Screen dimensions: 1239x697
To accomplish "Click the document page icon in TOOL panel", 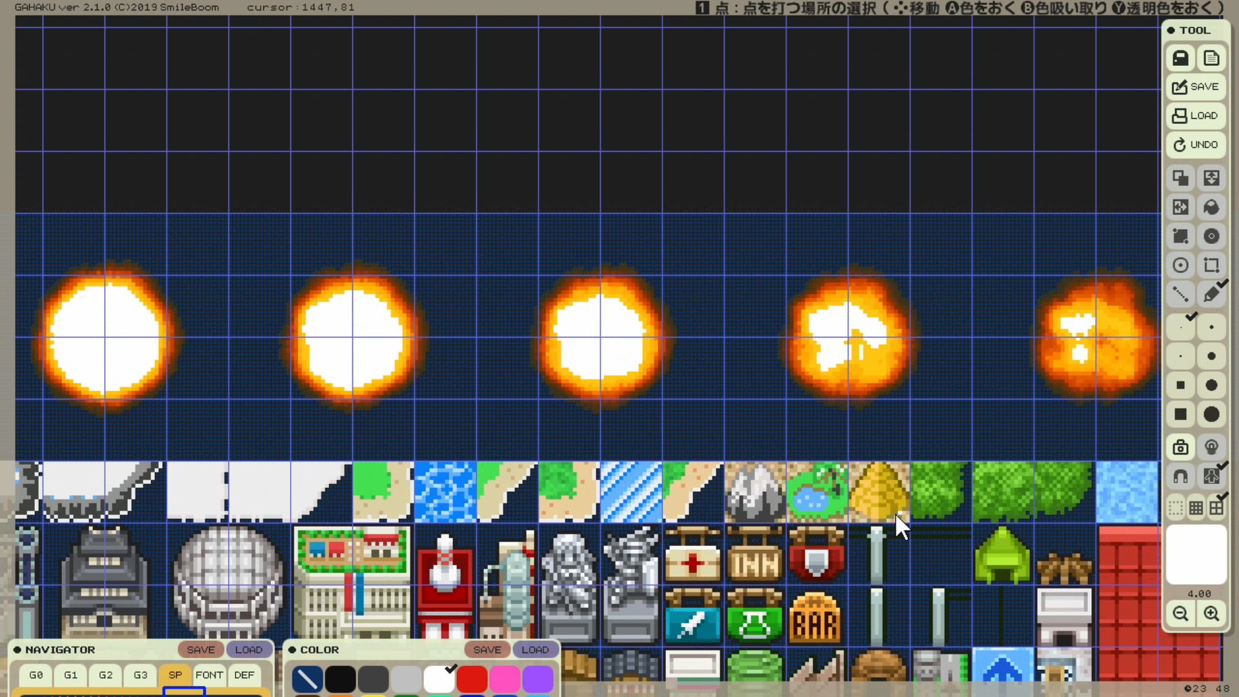I will tap(1211, 58).
